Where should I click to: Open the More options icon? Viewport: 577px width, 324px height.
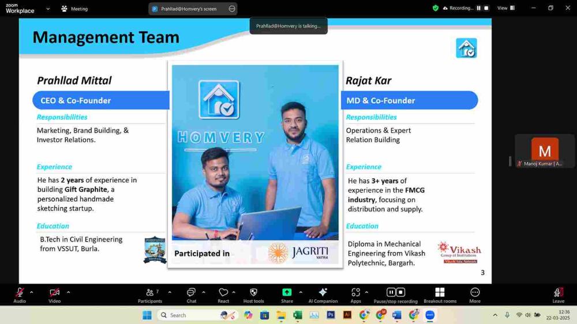pyautogui.click(x=475, y=292)
